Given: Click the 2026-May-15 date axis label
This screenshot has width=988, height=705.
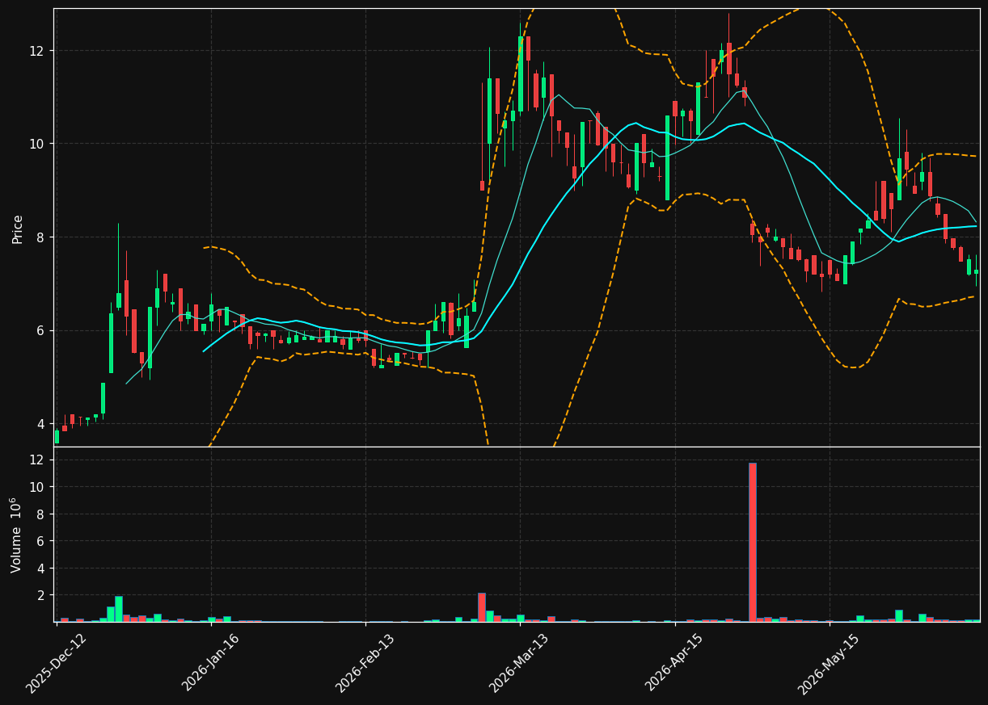Looking at the screenshot, I should coord(830,663).
